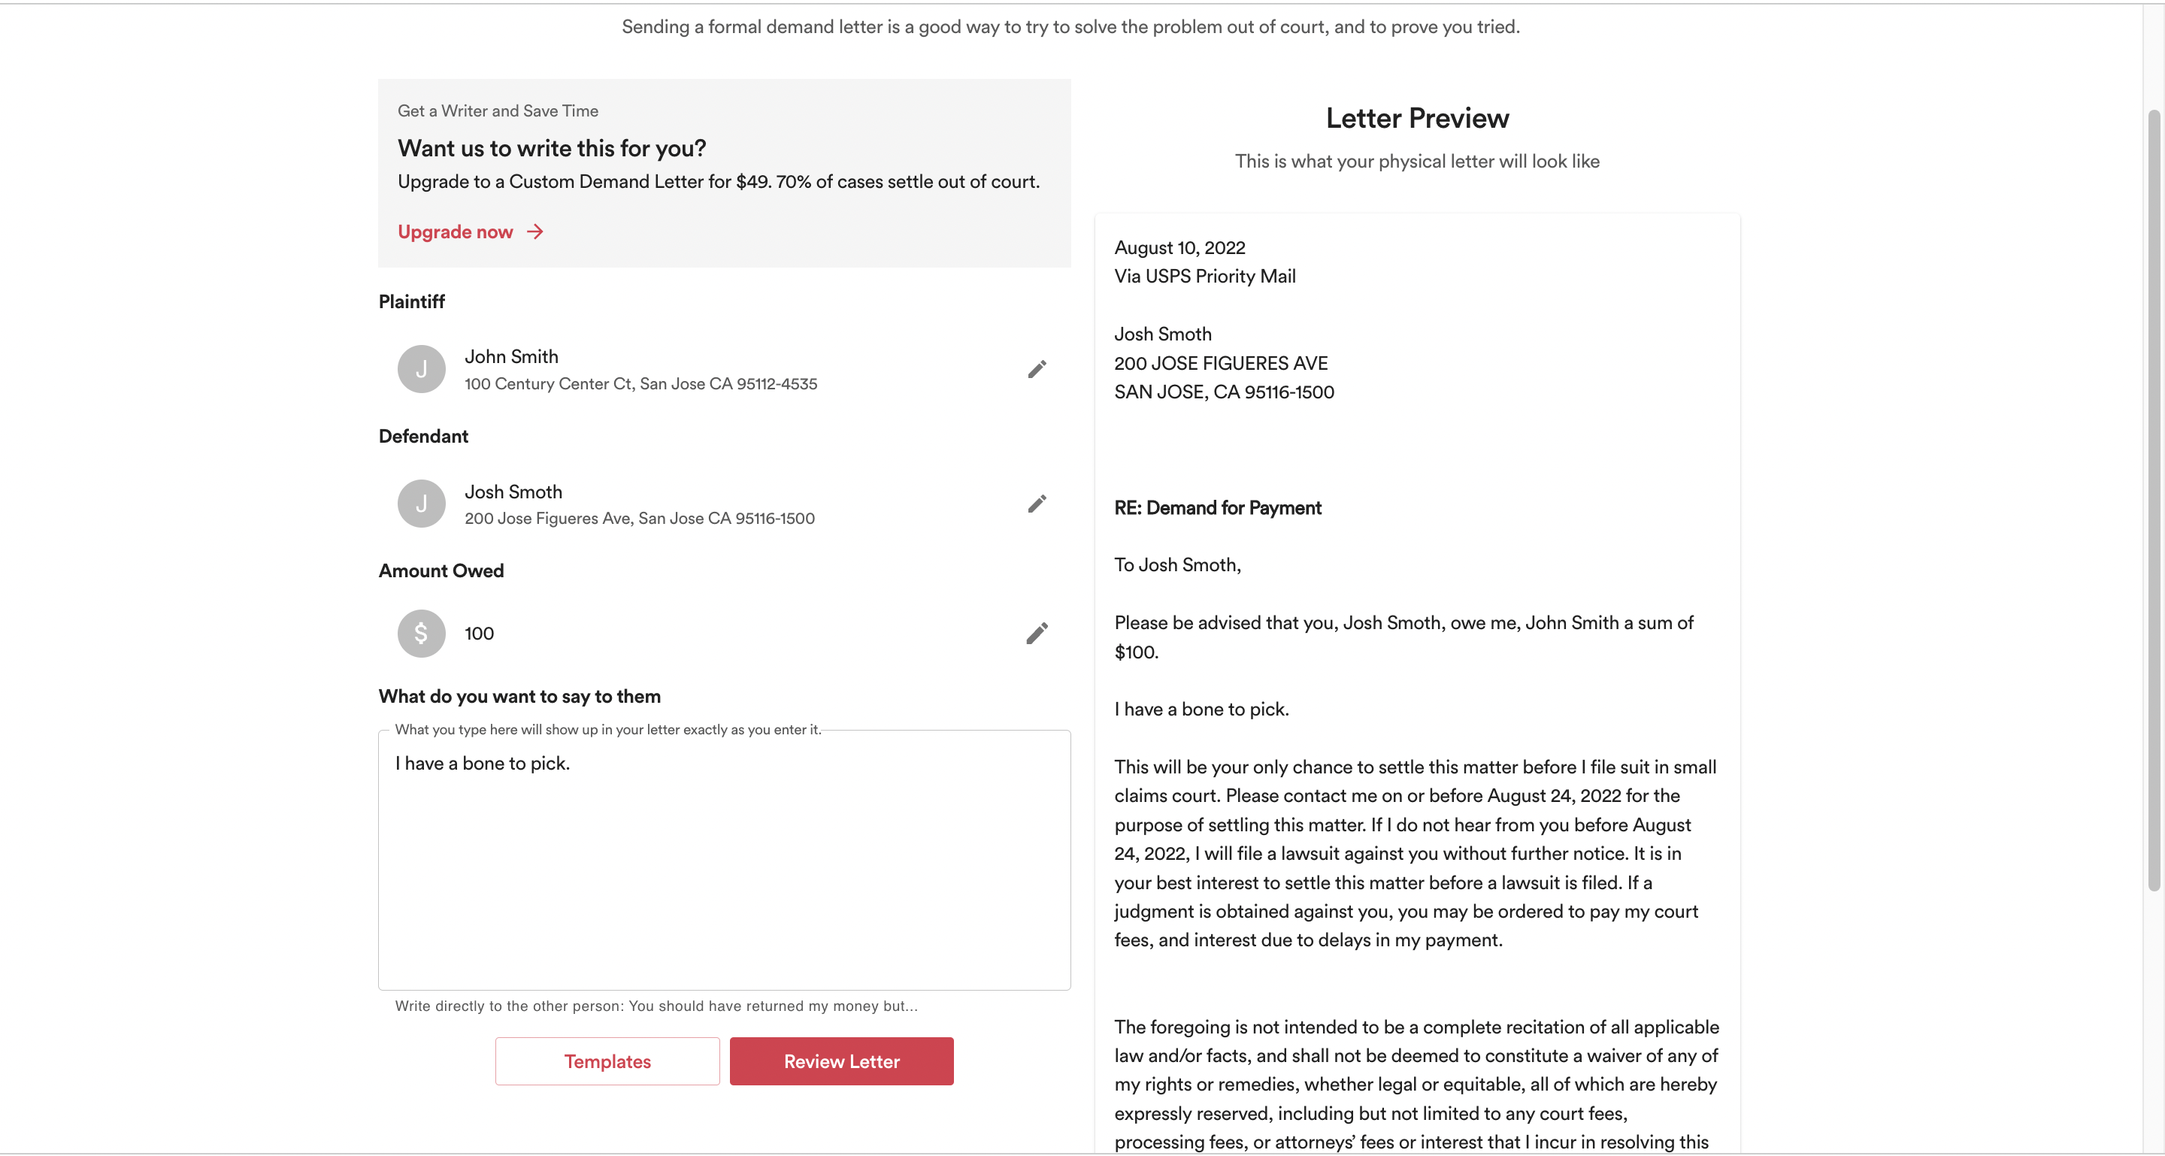Click the amount owed value 100

(479, 634)
